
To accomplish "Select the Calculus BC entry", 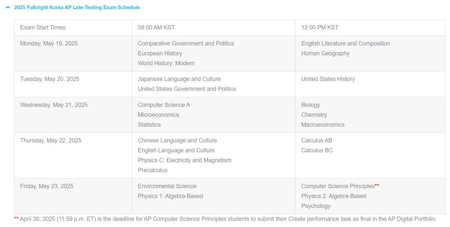I will [317, 150].
